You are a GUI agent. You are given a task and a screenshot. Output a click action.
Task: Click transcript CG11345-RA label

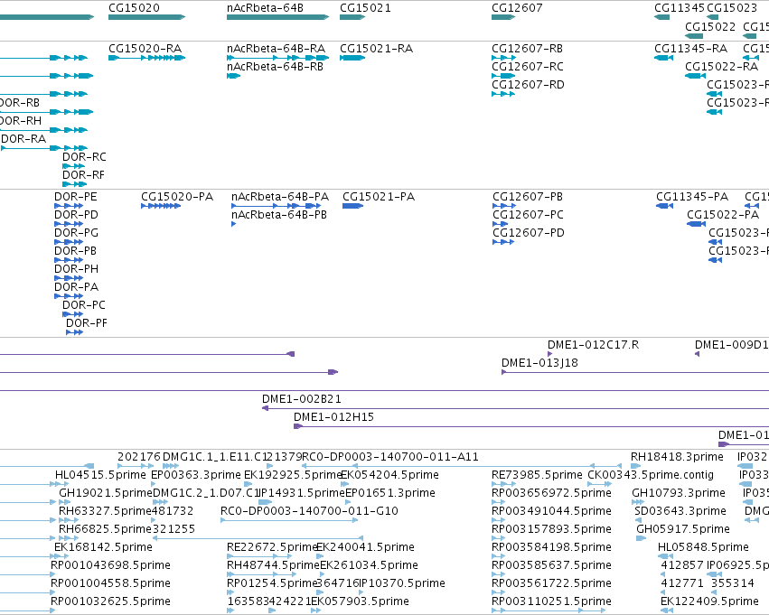click(x=690, y=49)
